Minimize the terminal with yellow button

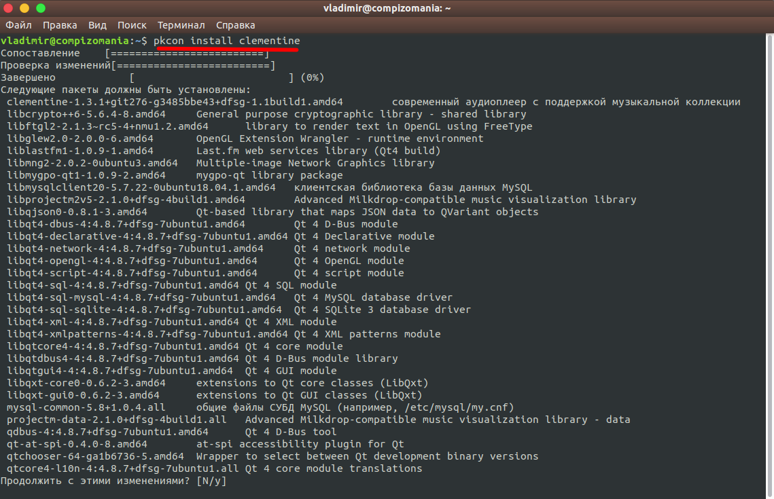pos(24,8)
